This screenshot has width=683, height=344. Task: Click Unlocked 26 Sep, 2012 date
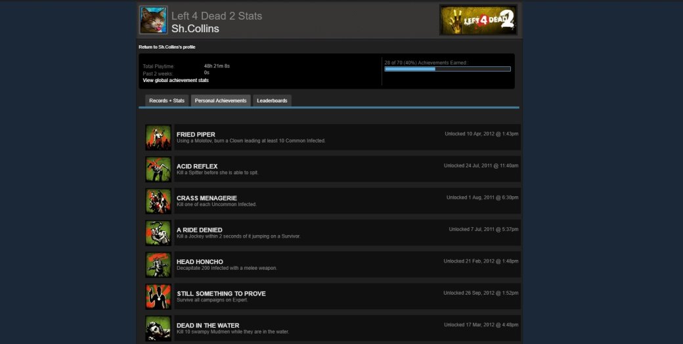tap(481, 293)
